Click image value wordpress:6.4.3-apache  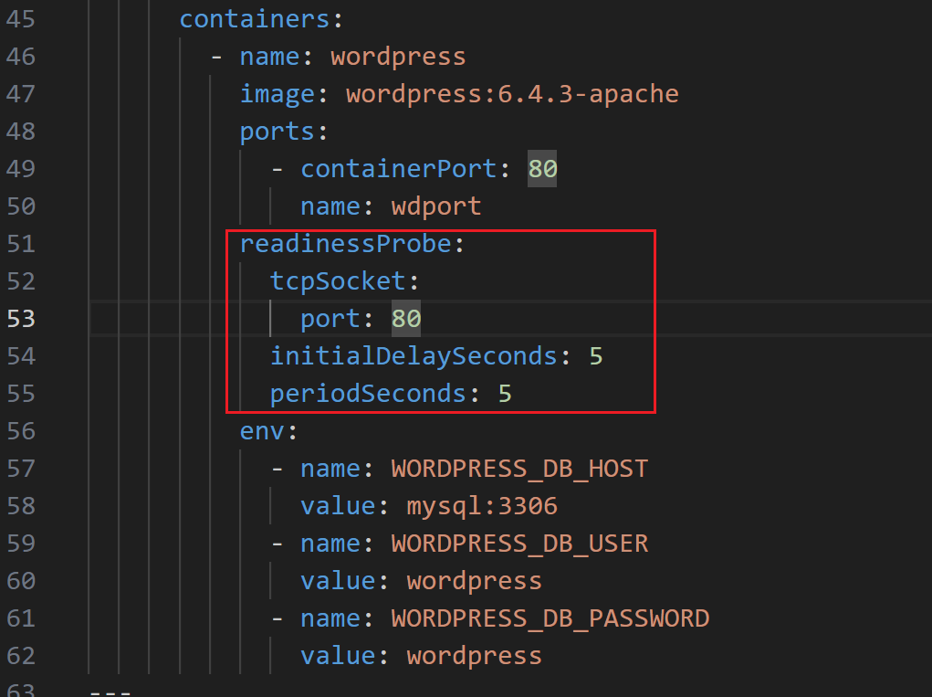[511, 93]
